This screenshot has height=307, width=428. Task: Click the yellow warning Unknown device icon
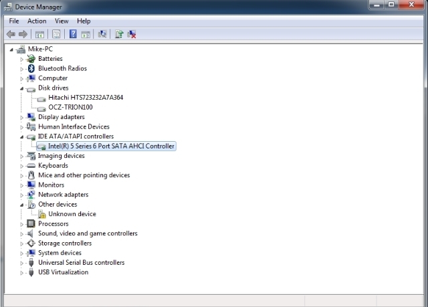pos(41,214)
